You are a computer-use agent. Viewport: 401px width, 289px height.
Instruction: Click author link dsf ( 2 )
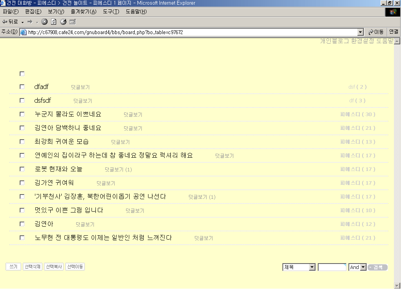357,87
